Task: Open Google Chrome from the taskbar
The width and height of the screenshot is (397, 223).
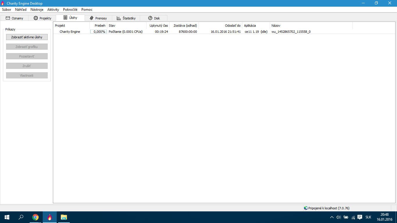Action: (35, 217)
